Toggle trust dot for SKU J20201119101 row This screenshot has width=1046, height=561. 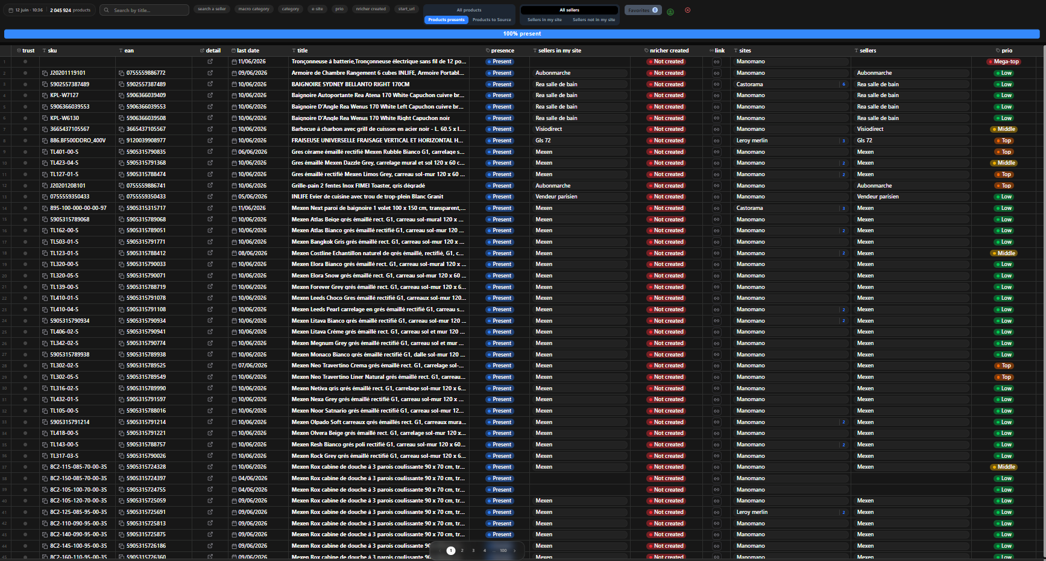point(25,73)
